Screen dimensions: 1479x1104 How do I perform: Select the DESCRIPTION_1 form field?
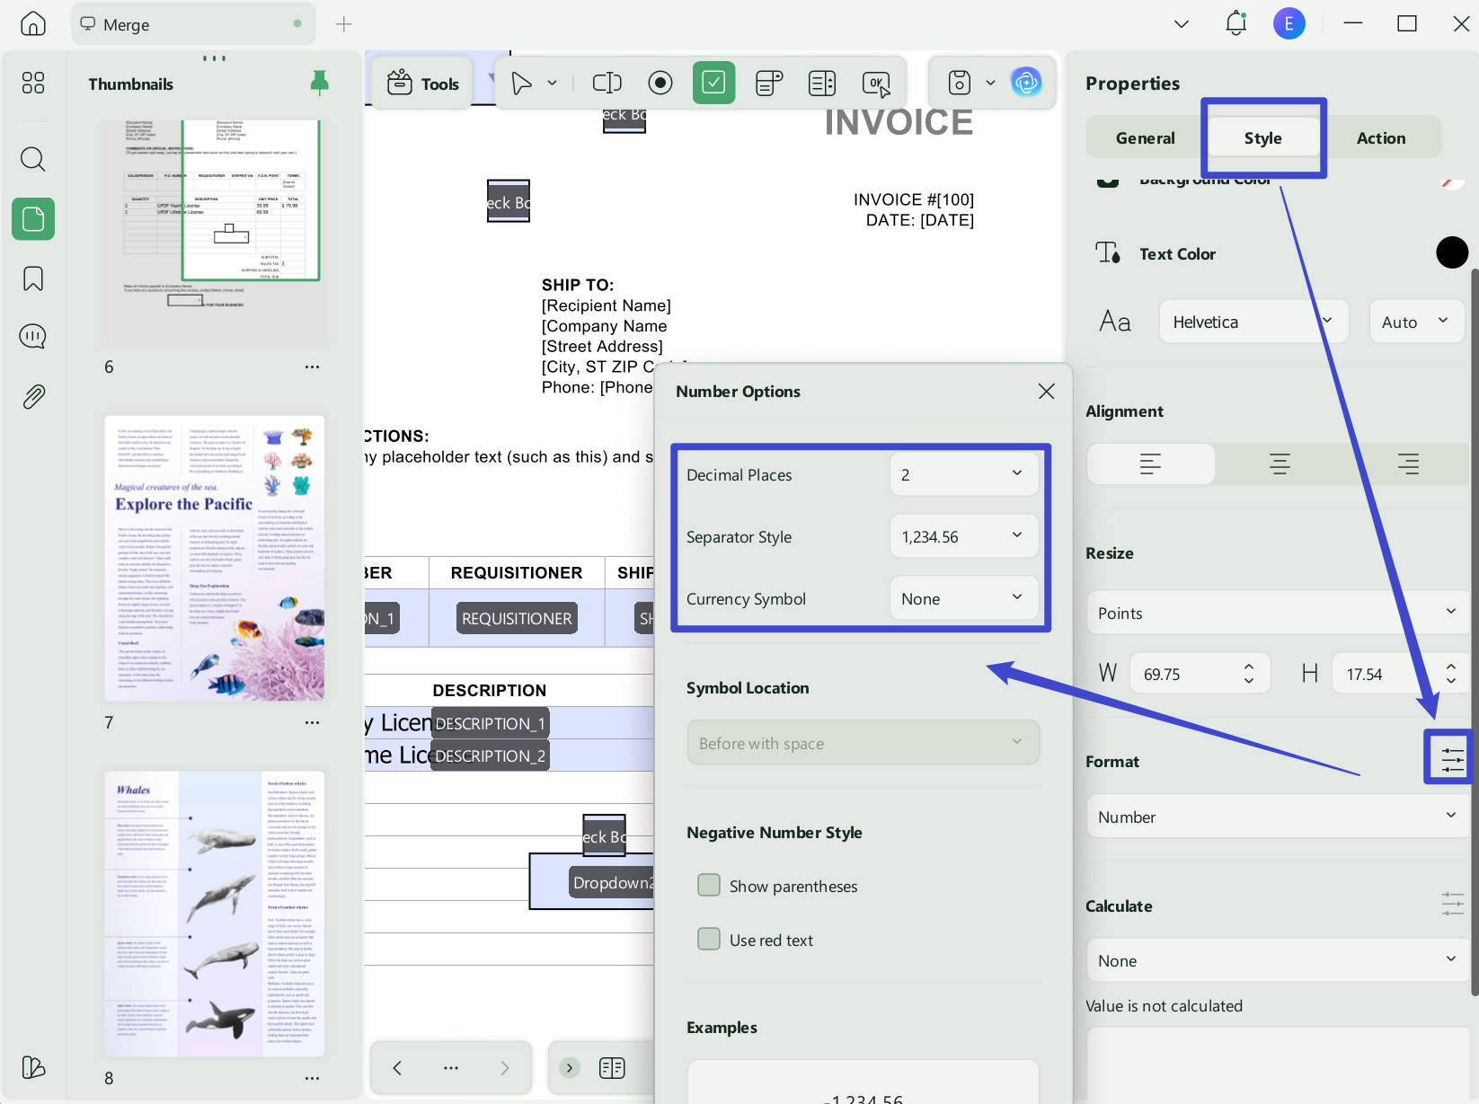(x=490, y=723)
